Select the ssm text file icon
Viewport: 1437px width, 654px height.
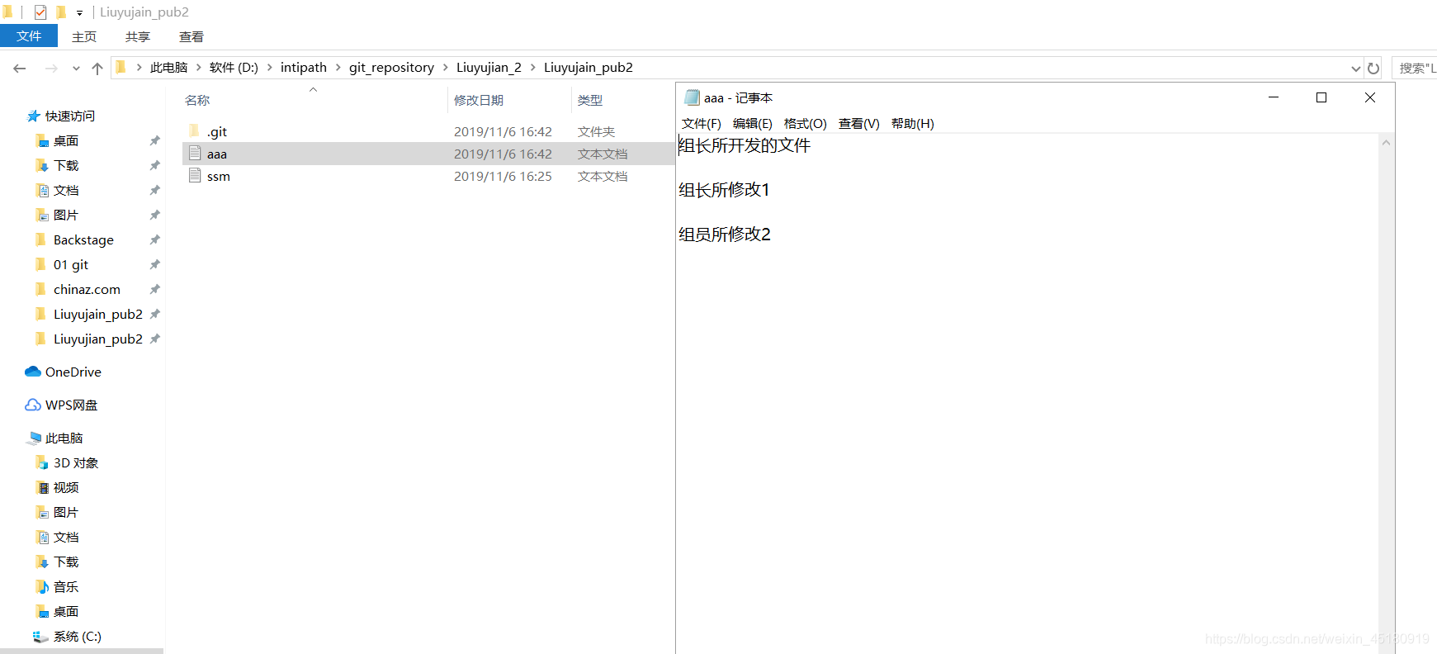[195, 175]
